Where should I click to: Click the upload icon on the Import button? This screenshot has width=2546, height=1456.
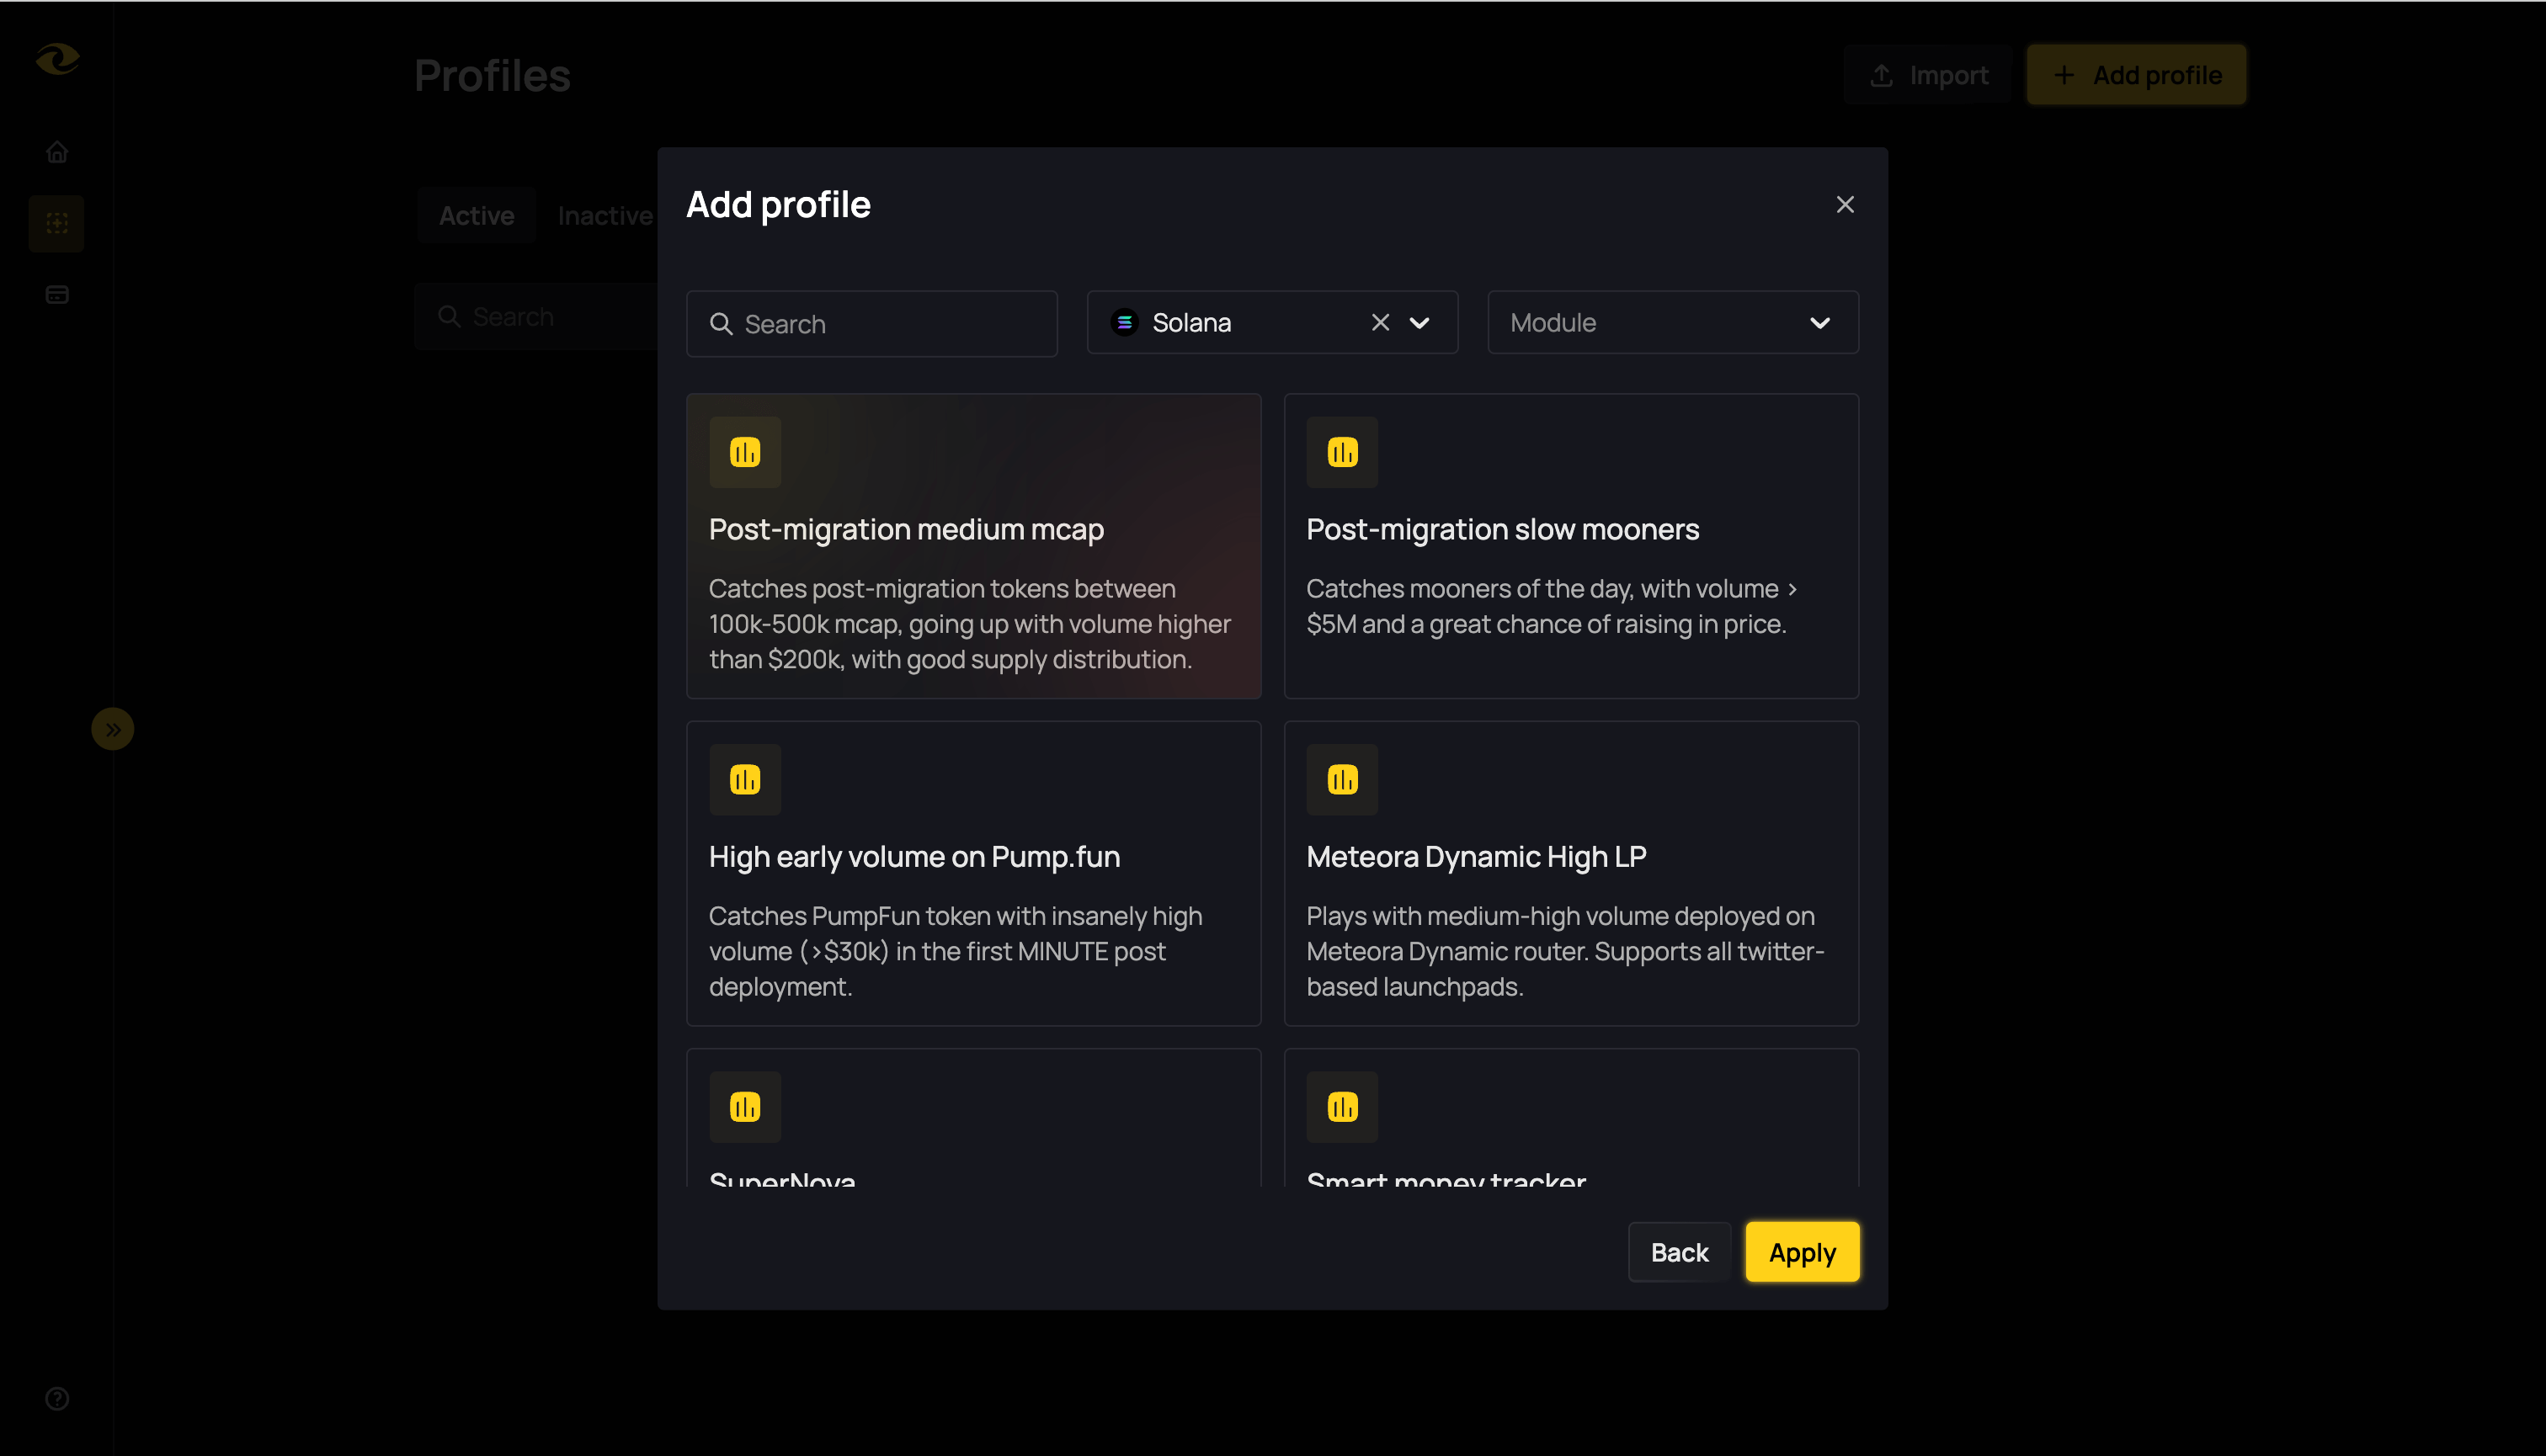click(x=1882, y=74)
